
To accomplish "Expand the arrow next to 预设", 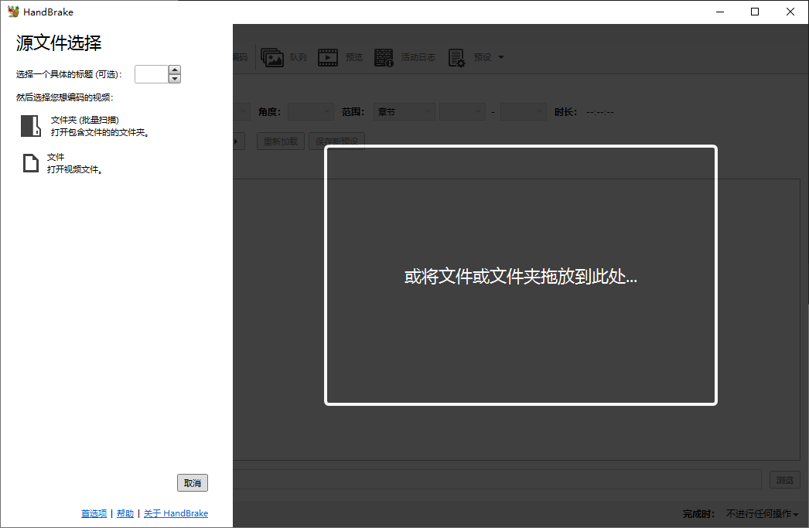I will click(x=501, y=56).
